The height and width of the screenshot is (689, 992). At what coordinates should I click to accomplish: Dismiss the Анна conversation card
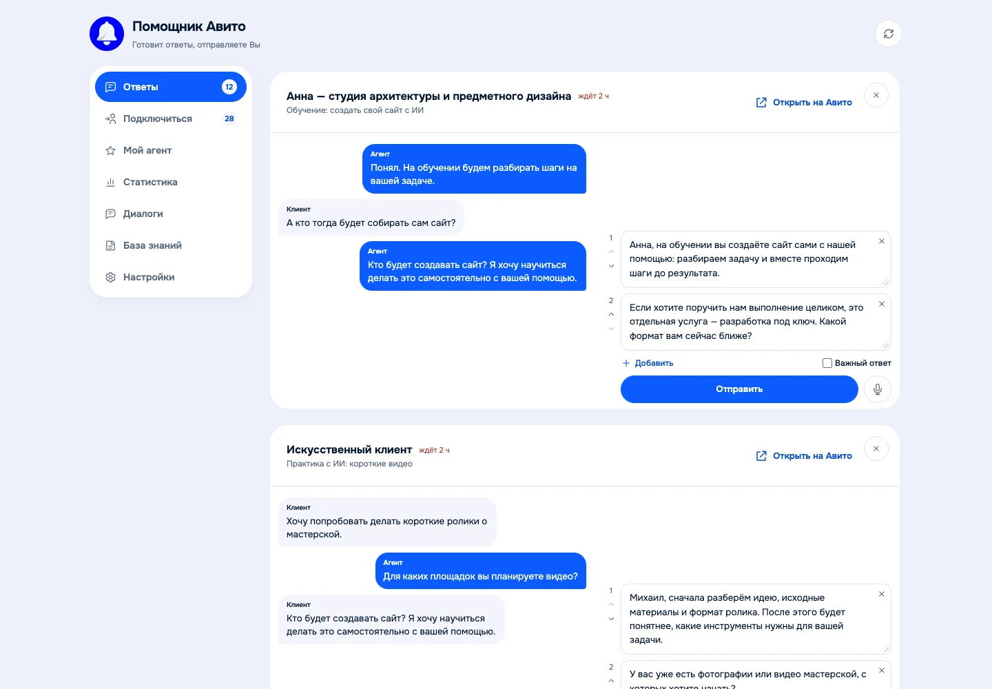pos(876,95)
